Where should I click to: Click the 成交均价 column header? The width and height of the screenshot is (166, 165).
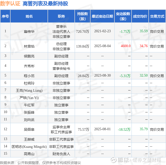[140, 16]
